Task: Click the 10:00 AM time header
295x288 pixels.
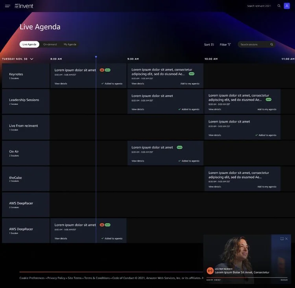Action: [x=211, y=59]
